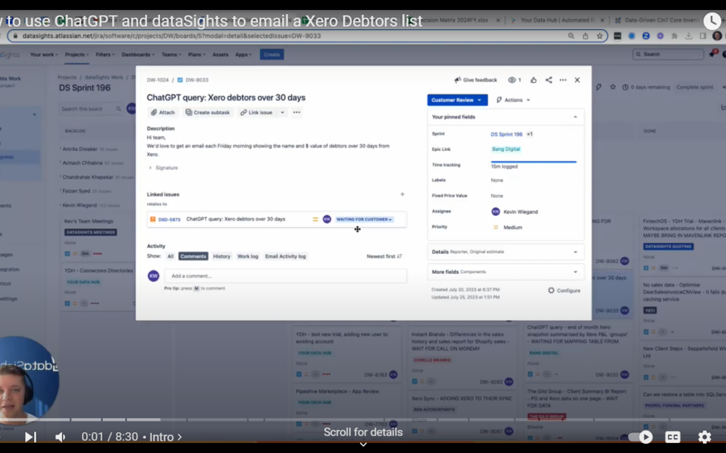Click the board star favorite icon
The width and height of the screenshot is (726, 453).
(x=613, y=87)
